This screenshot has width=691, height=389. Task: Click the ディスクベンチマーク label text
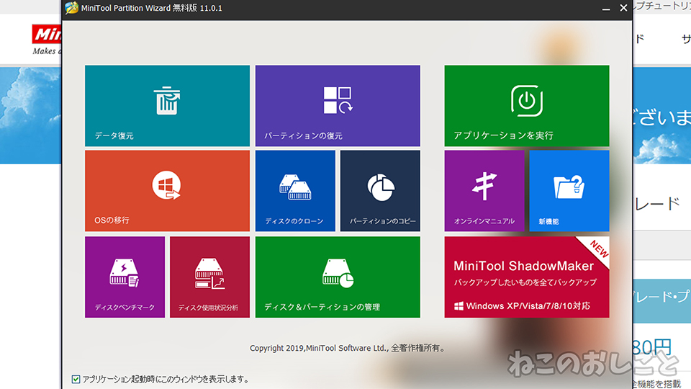(125, 308)
